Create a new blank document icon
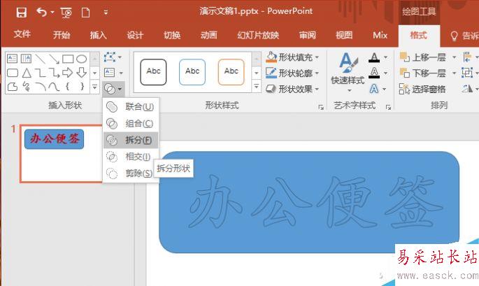The image size is (479, 286). pyautogui.click(x=85, y=13)
